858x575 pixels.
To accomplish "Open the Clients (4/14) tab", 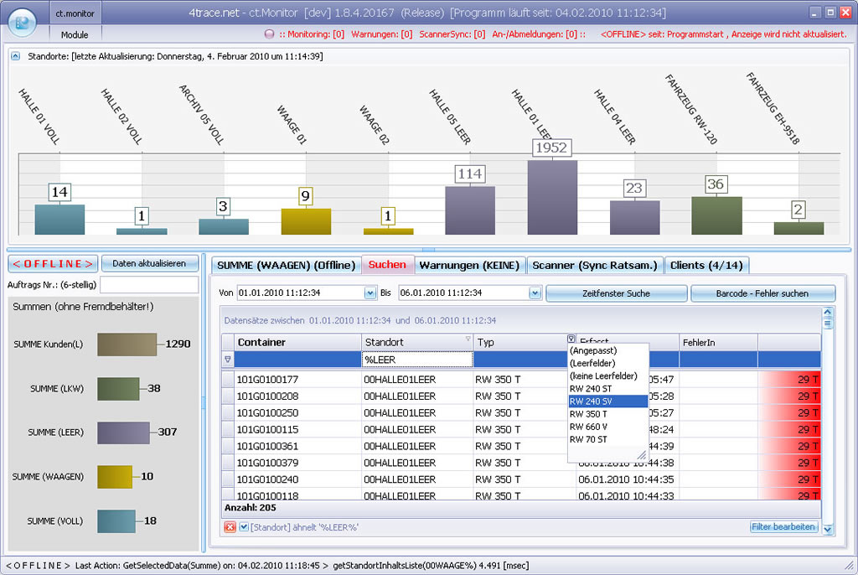I will pos(706,265).
